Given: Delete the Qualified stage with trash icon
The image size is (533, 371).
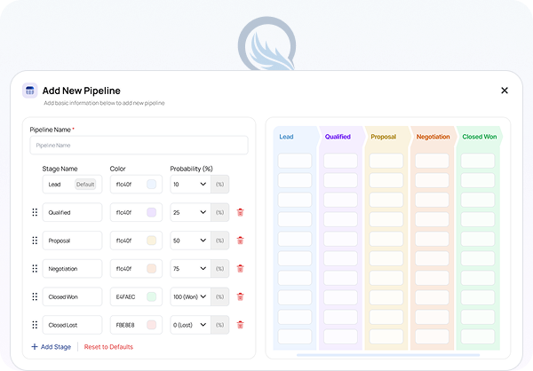Looking at the screenshot, I should pos(240,213).
